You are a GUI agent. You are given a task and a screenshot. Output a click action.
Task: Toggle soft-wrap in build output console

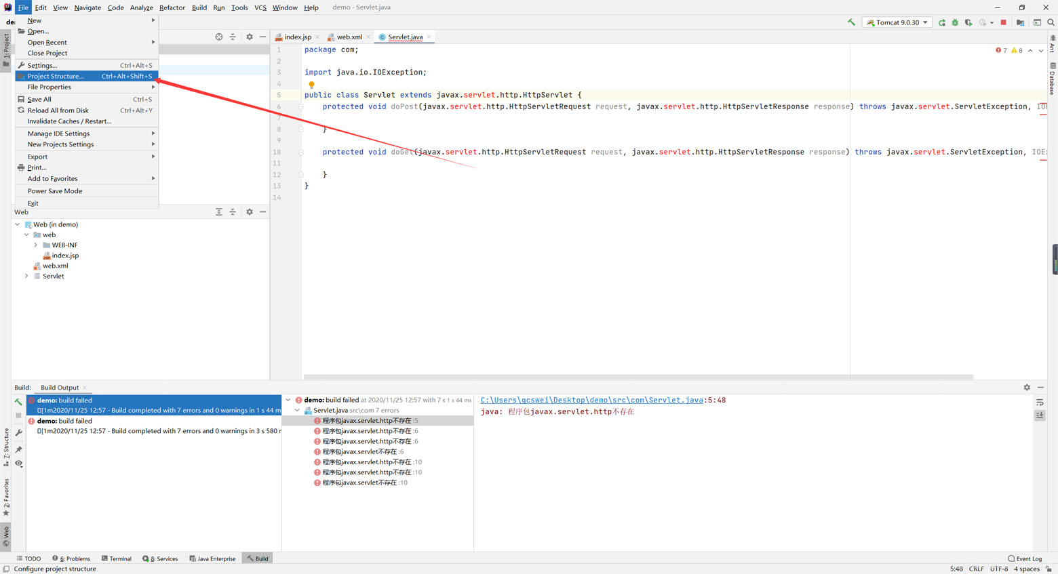pos(1040,403)
